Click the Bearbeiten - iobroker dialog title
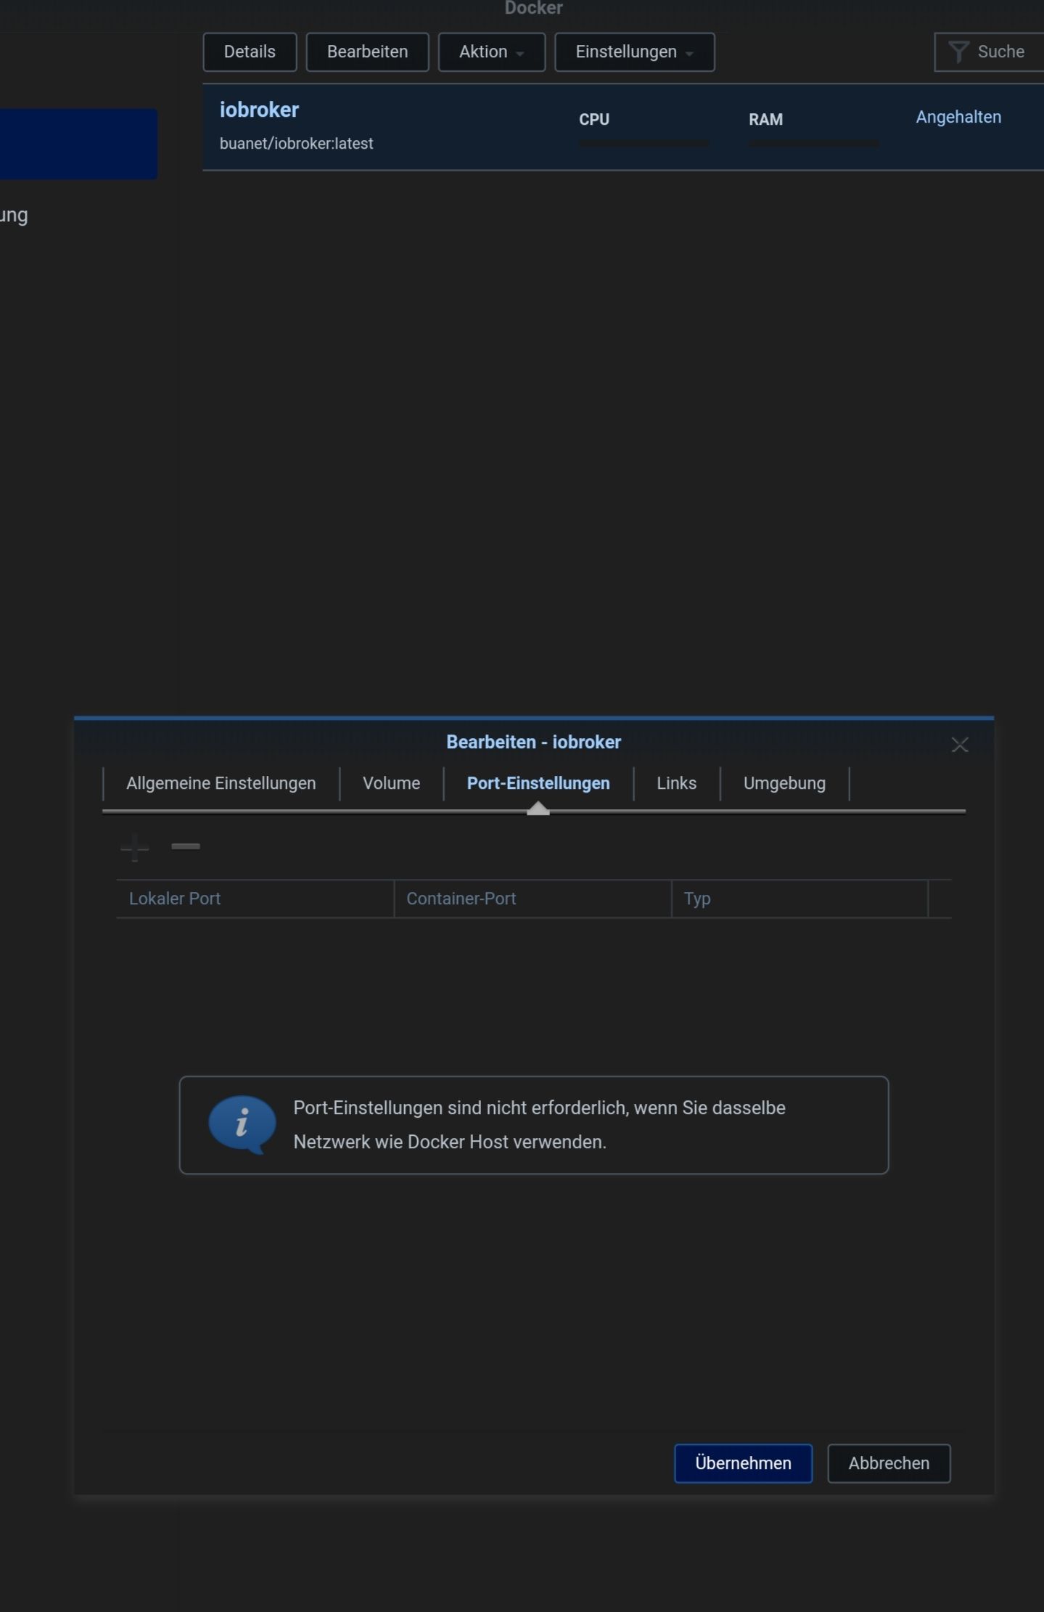Screen dimensions: 1044x1612 point(534,742)
